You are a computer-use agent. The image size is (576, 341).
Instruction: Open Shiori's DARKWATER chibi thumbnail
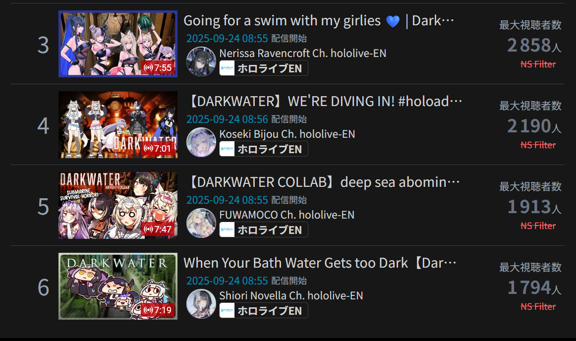pos(118,286)
